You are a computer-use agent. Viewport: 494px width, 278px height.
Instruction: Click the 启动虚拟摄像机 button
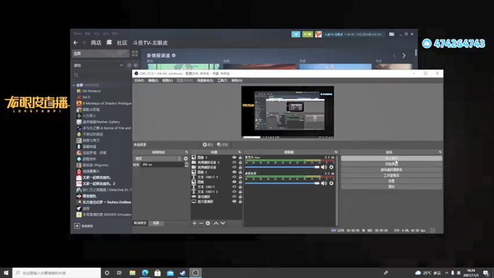[x=391, y=170]
